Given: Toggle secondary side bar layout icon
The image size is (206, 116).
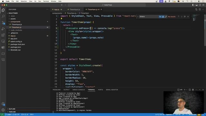Looking at the screenshot, I should pos(200,5).
